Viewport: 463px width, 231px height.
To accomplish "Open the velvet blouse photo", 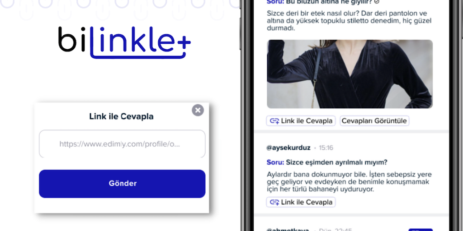I will pos(350,74).
